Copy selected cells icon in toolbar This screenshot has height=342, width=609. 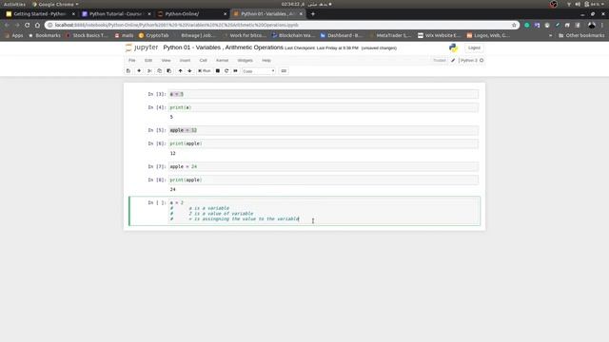click(x=159, y=71)
